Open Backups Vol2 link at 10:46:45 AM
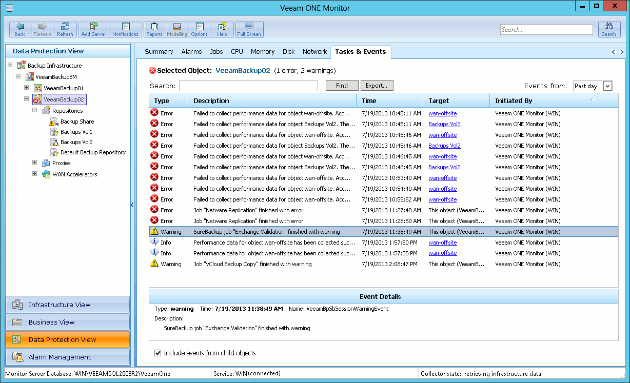The image size is (630, 383). (444, 167)
